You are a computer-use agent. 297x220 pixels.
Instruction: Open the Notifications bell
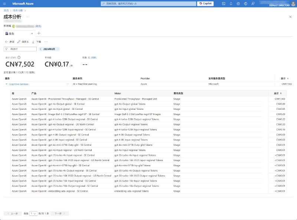(231, 3)
